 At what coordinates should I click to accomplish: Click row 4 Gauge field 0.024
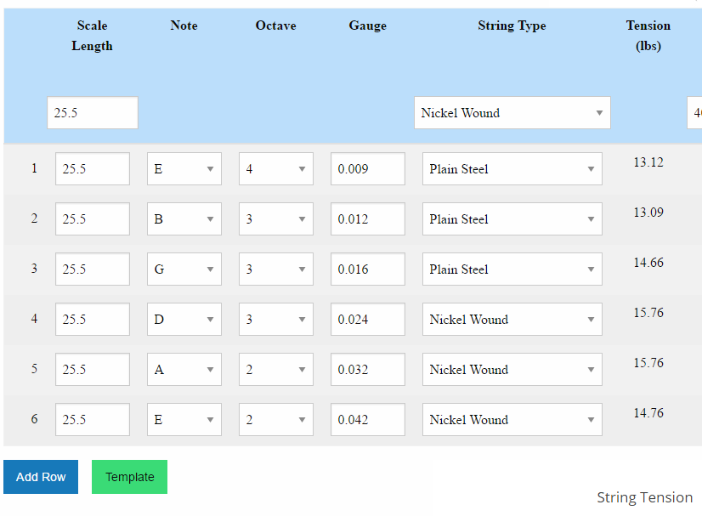coord(367,320)
